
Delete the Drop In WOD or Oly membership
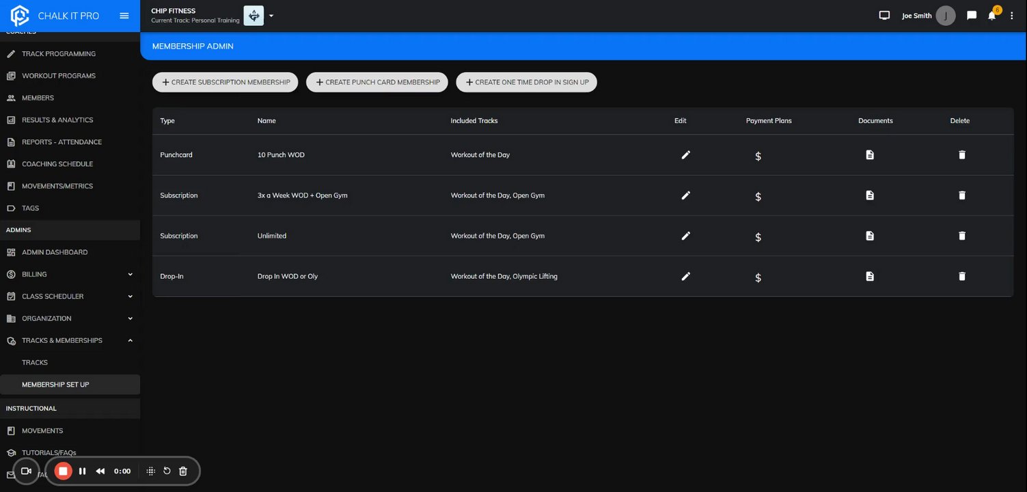[x=962, y=276]
